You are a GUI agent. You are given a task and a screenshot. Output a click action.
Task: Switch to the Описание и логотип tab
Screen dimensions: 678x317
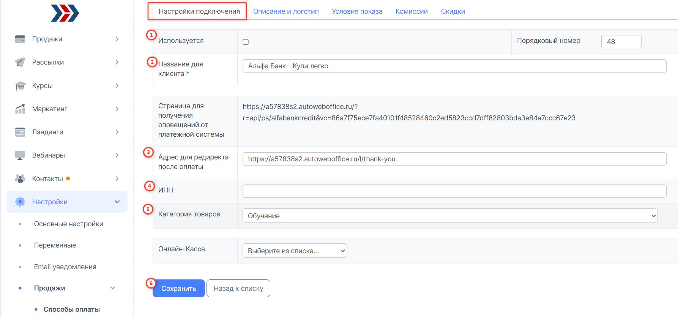[286, 11]
